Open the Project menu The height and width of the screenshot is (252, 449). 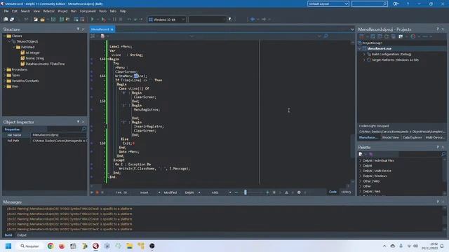pos(62,11)
